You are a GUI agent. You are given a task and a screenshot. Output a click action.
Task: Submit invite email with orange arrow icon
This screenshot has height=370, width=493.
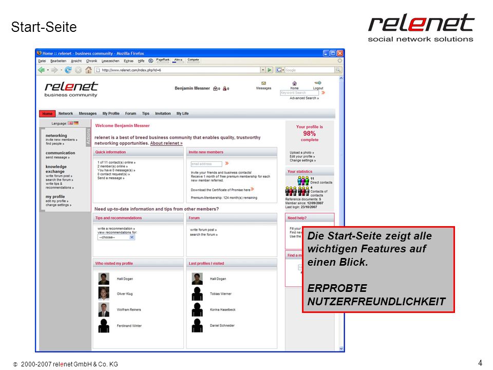(226, 163)
